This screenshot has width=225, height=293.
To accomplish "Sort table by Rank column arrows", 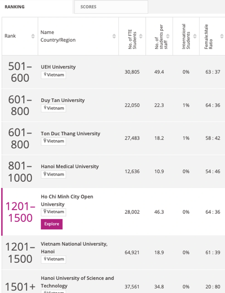I will (33, 36).
